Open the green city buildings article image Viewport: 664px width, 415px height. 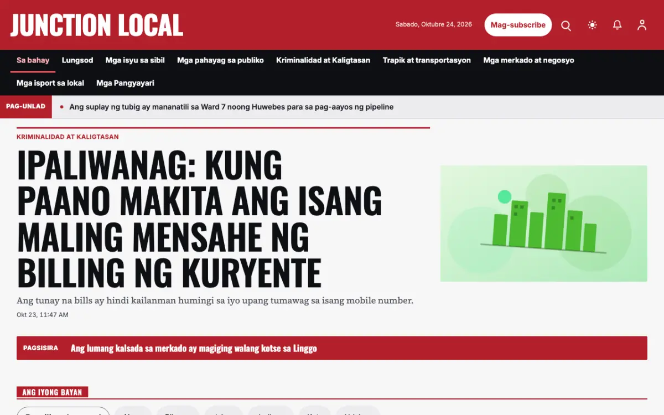click(543, 224)
